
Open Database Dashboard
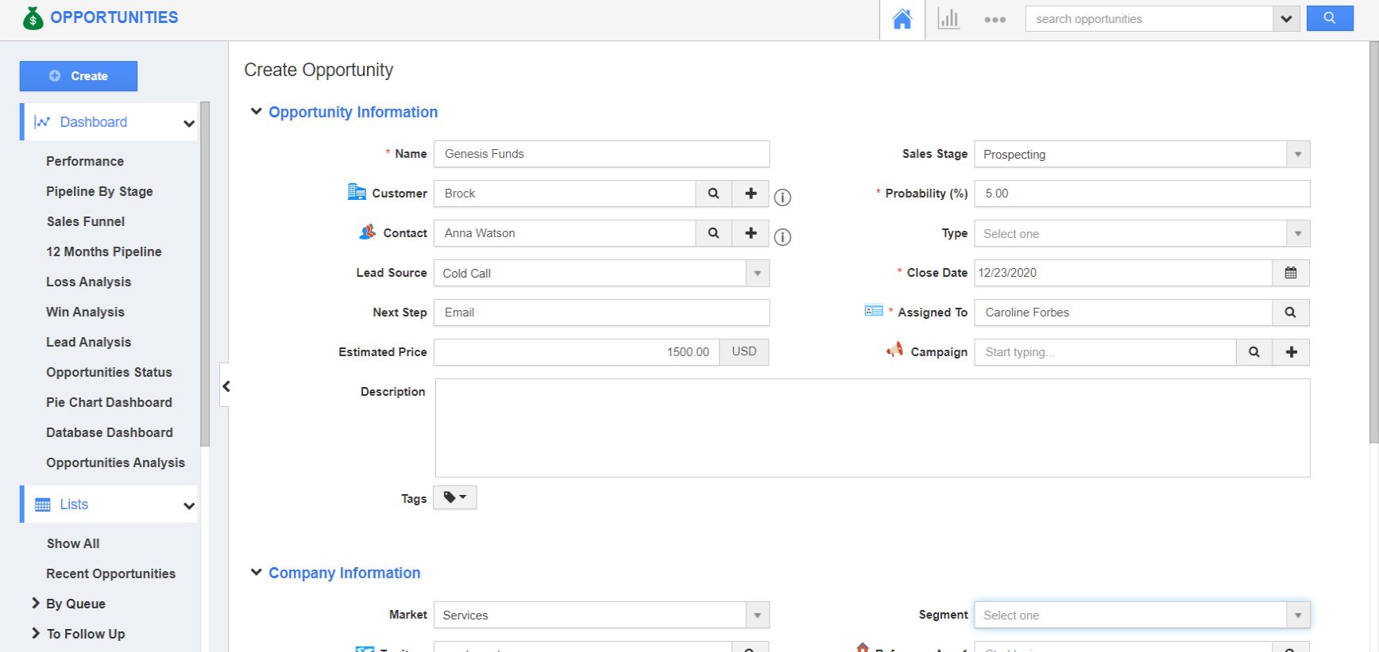(110, 432)
